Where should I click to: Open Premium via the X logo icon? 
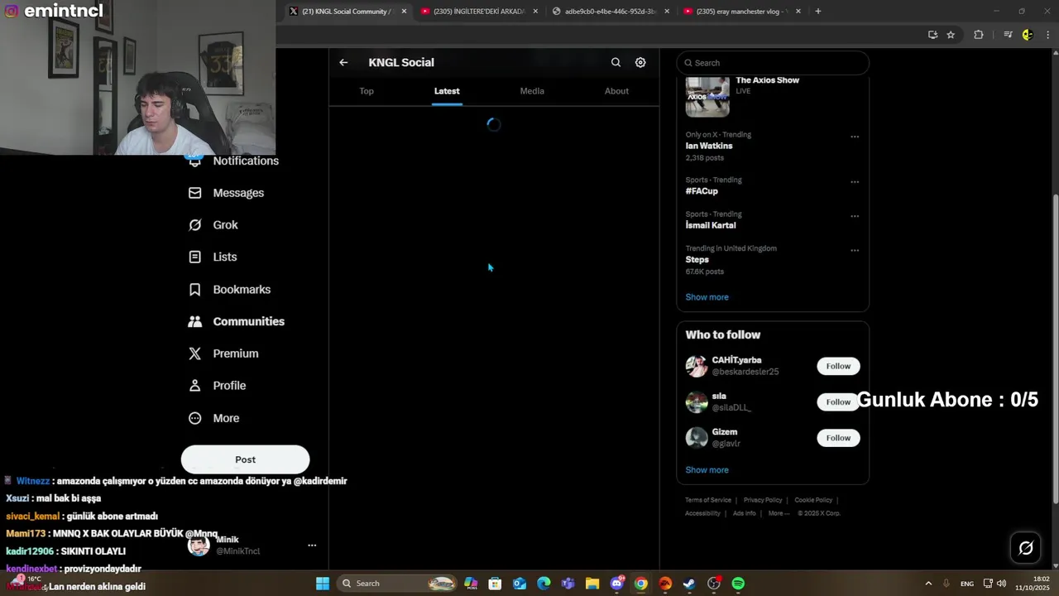pos(194,353)
